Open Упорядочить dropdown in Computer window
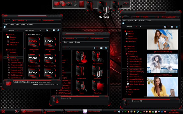The height and width of the screenshot is (114, 183). pyautogui.click(x=13, y=30)
